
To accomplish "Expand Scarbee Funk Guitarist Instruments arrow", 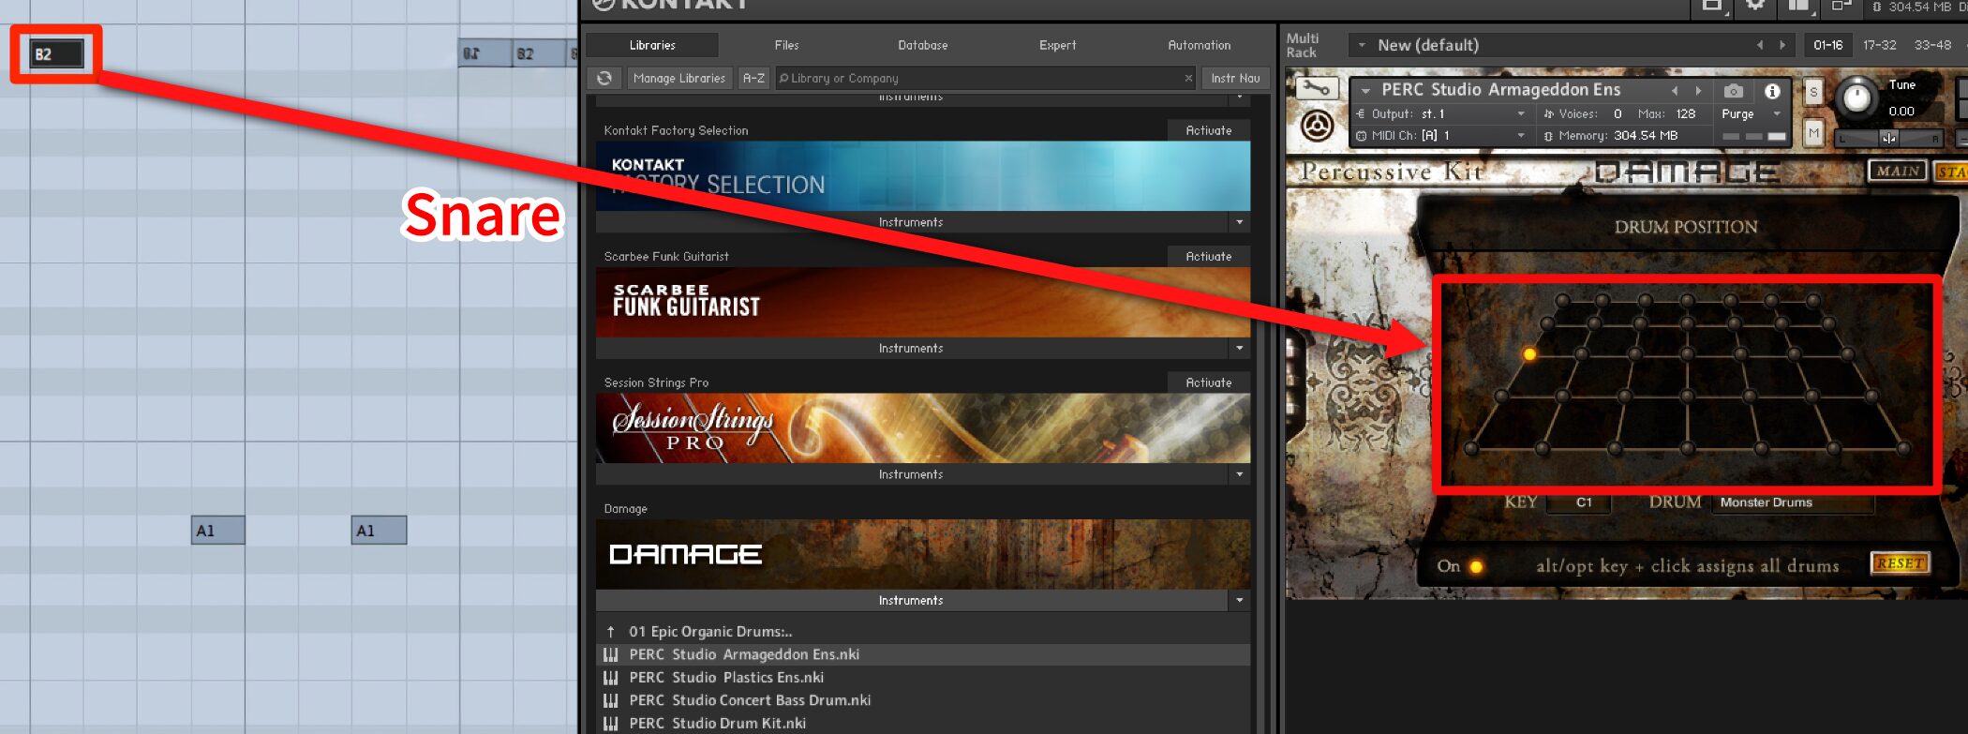I will 1239,348.
